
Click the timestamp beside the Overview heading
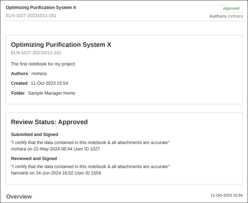pyautogui.click(x=226, y=195)
